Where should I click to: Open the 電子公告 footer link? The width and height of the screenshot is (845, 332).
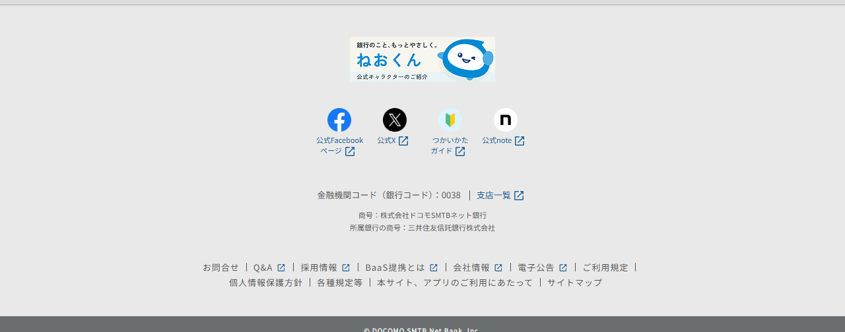(536, 267)
